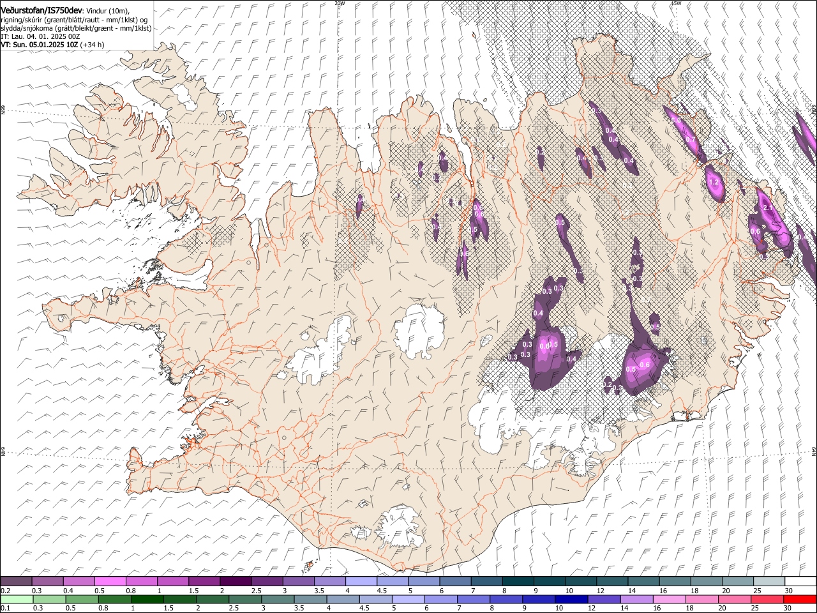
Task: Pick the pale grey top-row swatch after 25
Action: pyautogui.click(x=769, y=582)
